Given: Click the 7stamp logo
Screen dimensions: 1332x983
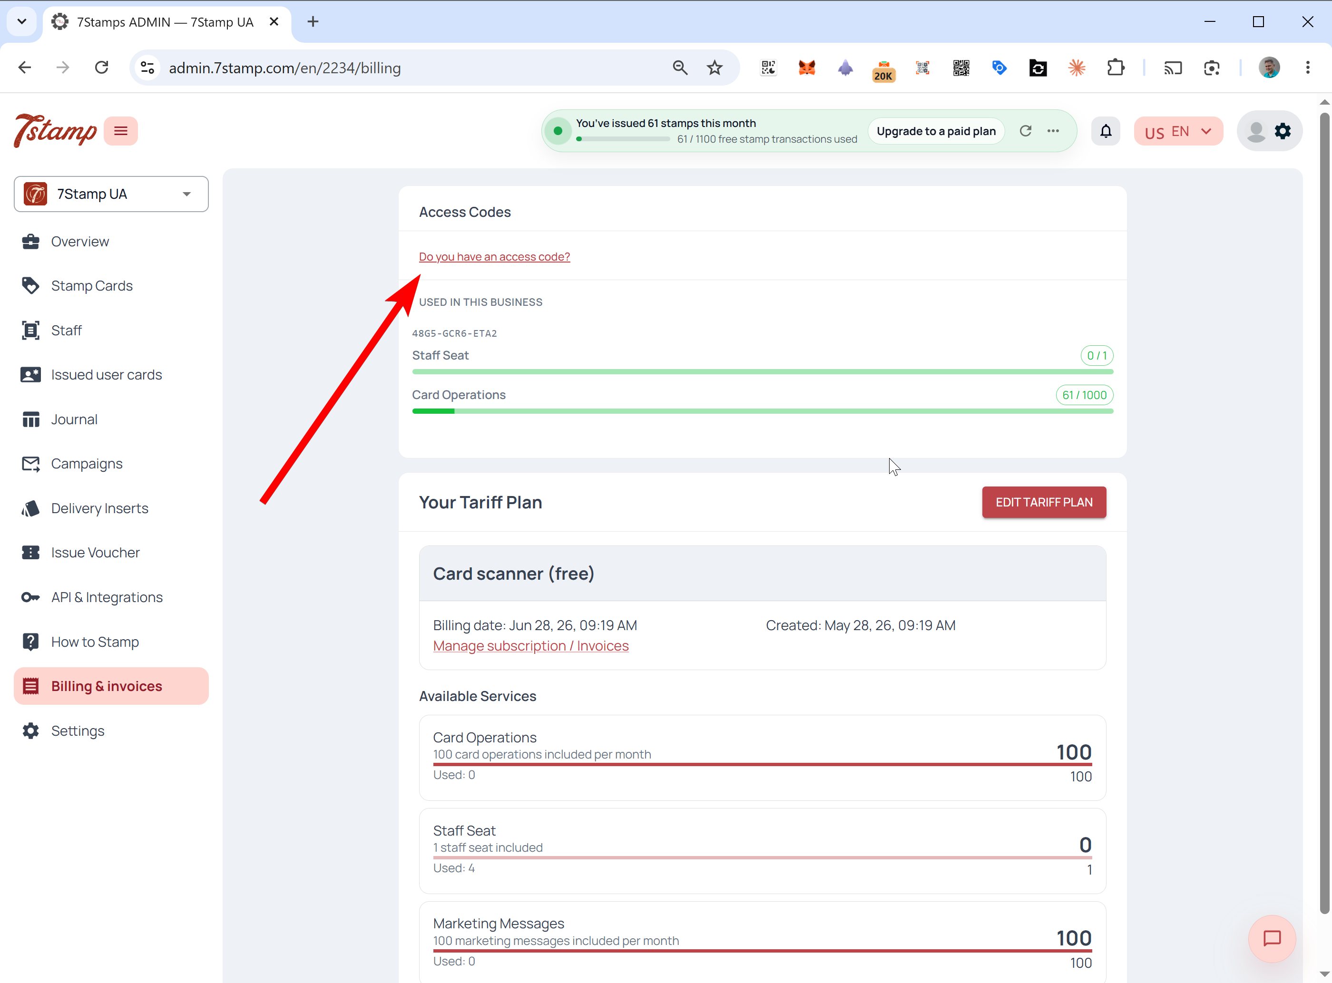Looking at the screenshot, I should [55, 130].
